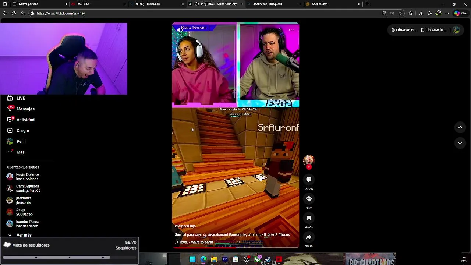Like the video with the heart icon
This screenshot has height=265, width=471.
click(309, 180)
